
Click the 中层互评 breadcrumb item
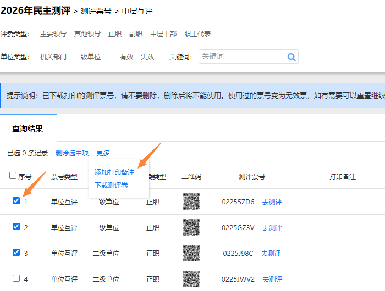pos(137,11)
